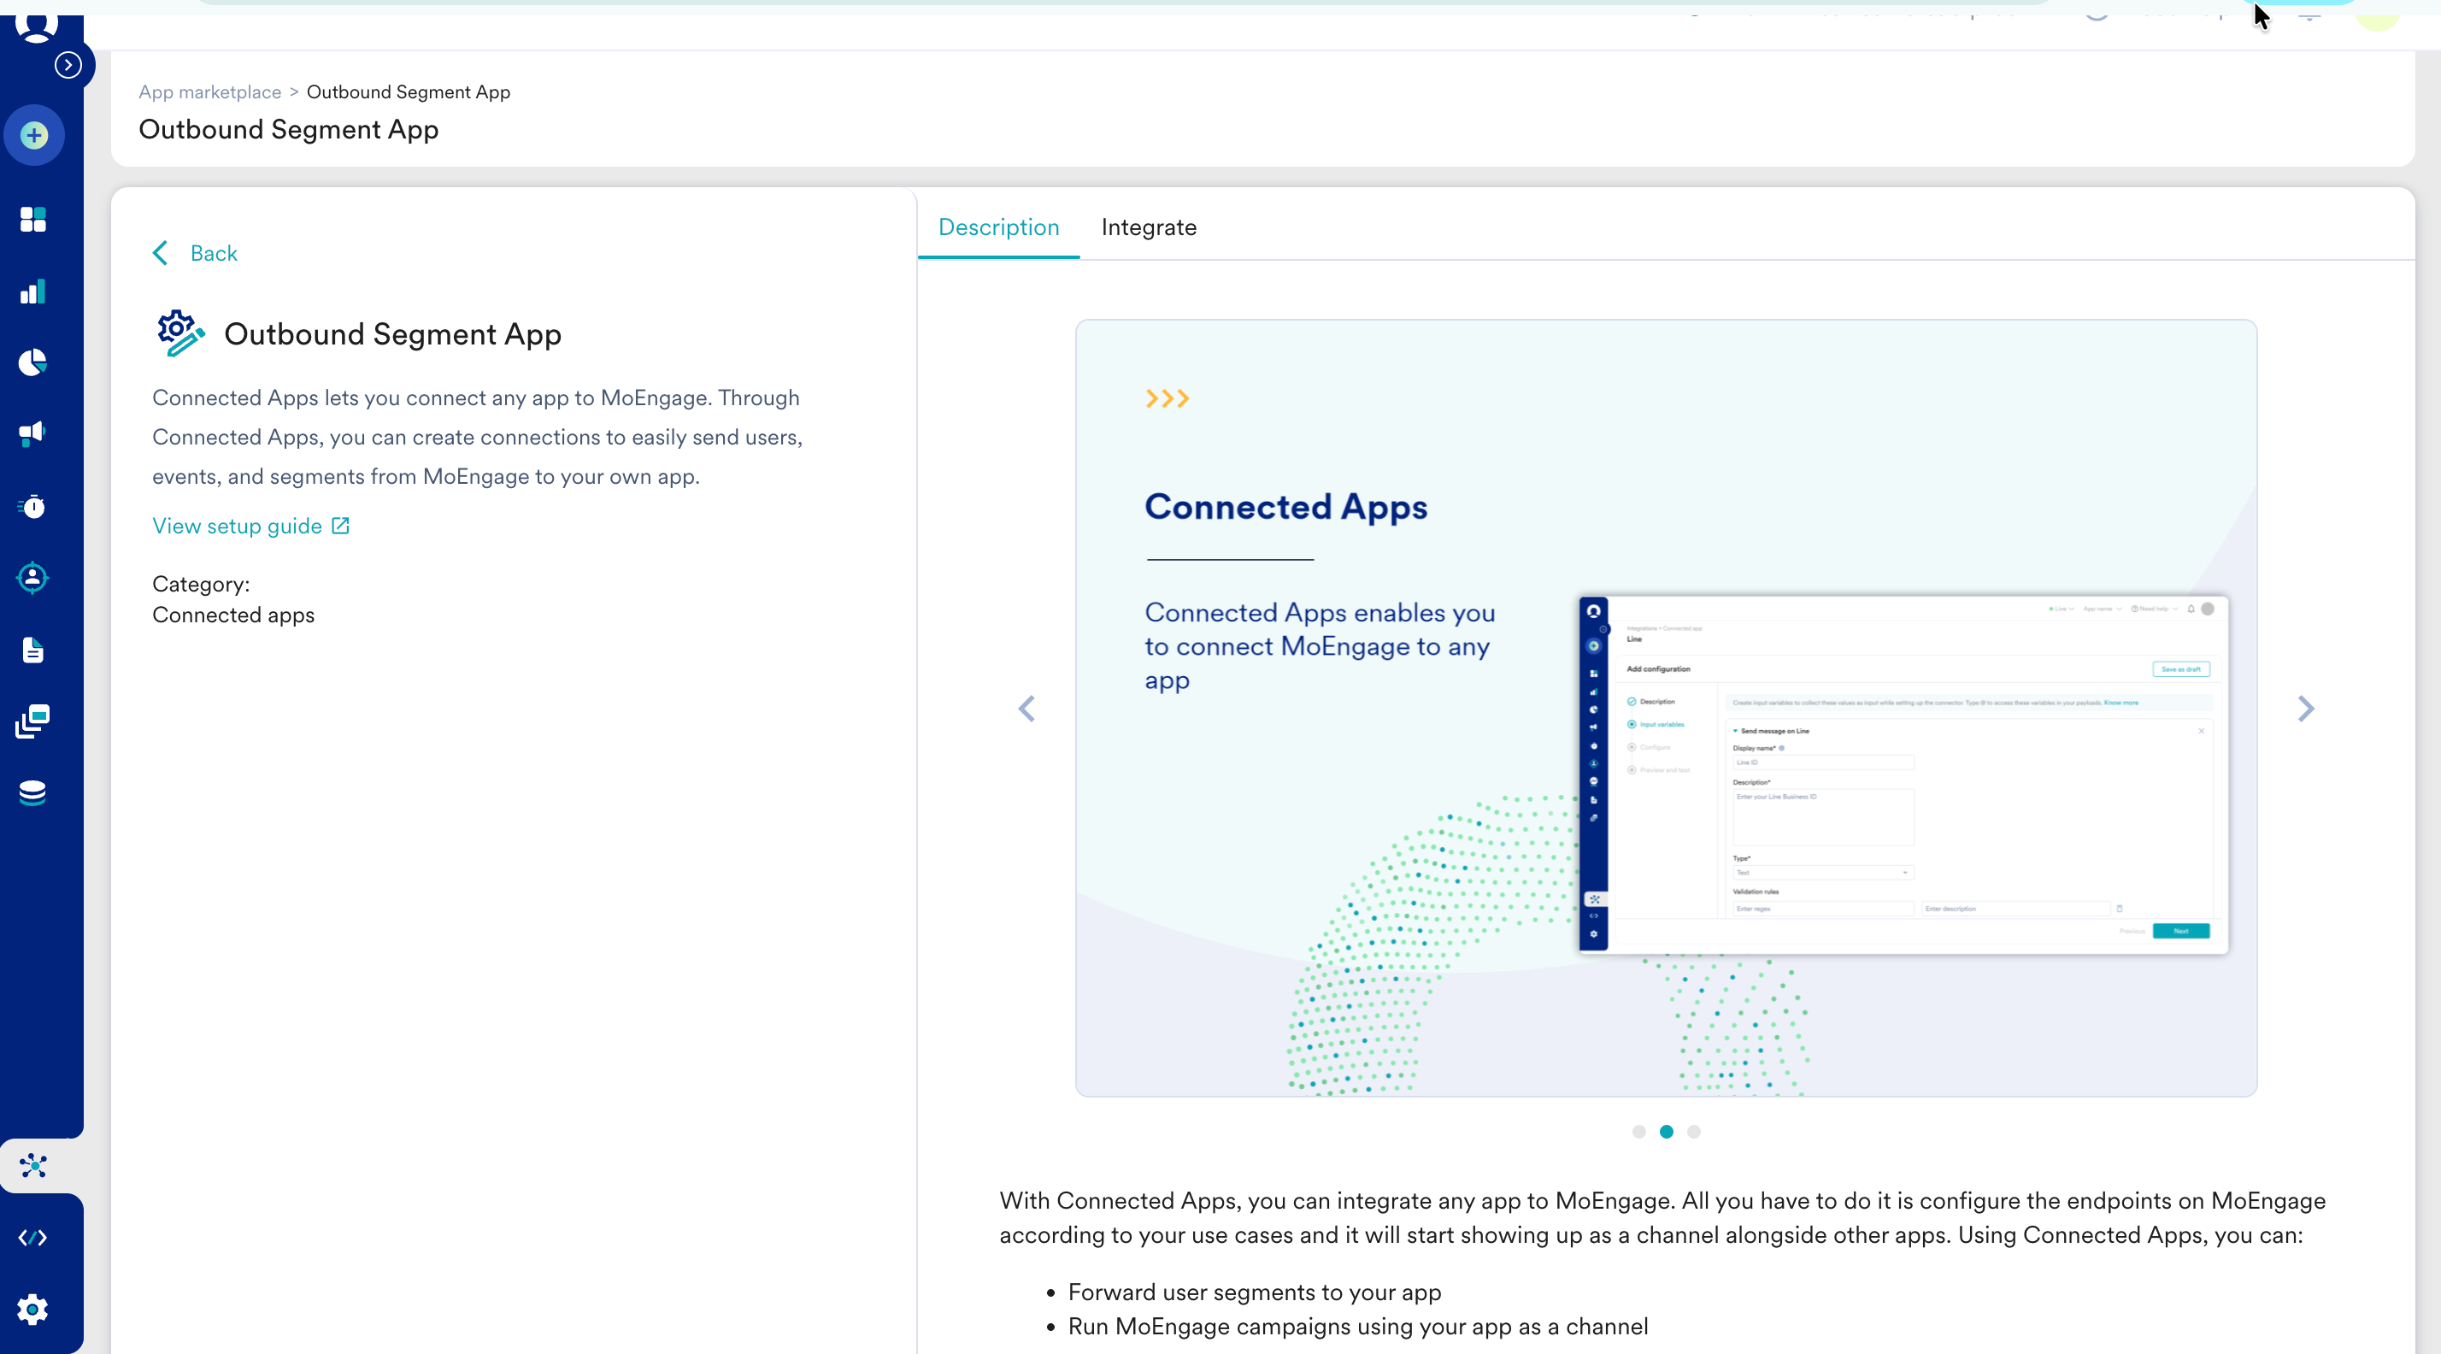Switch to the Description tab
The width and height of the screenshot is (2441, 1354).
coord(997,227)
